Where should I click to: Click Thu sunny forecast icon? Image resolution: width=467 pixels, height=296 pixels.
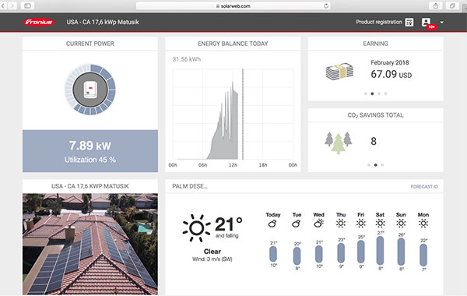[341, 224]
